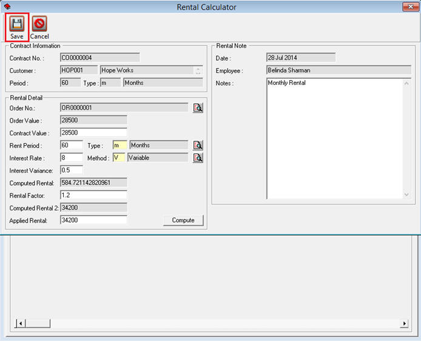The width and height of the screenshot is (421, 341).
Task: Open the interest Method lookup icon
Action: point(198,158)
